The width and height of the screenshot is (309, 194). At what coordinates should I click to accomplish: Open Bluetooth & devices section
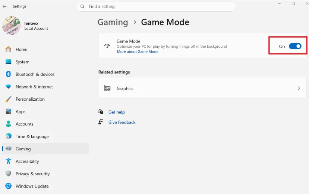tap(45, 74)
